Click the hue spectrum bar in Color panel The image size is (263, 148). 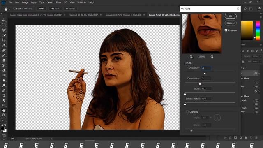pyautogui.click(x=258, y=31)
